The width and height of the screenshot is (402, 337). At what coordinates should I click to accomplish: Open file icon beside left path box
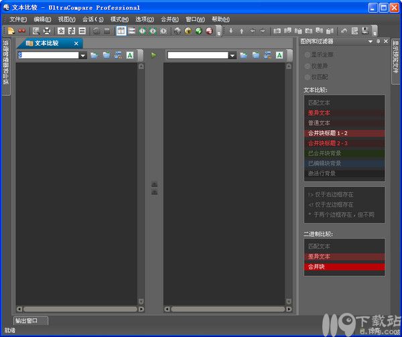pyautogui.click(x=94, y=55)
